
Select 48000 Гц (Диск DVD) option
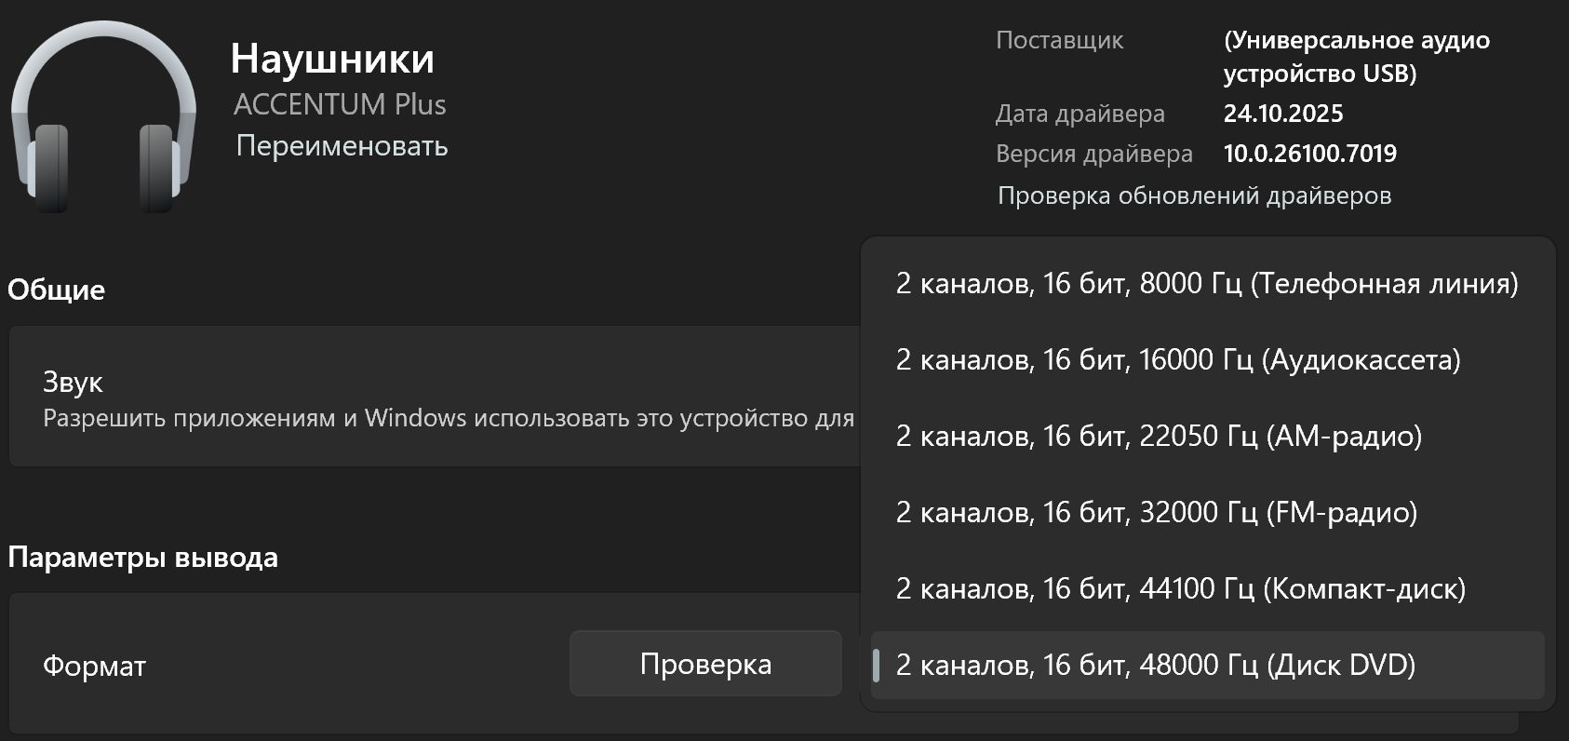coord(1155,666)
